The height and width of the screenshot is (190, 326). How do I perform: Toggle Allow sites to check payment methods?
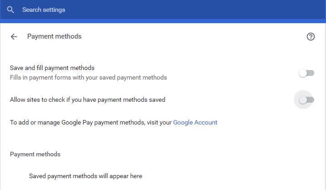(x=306, y=100)
